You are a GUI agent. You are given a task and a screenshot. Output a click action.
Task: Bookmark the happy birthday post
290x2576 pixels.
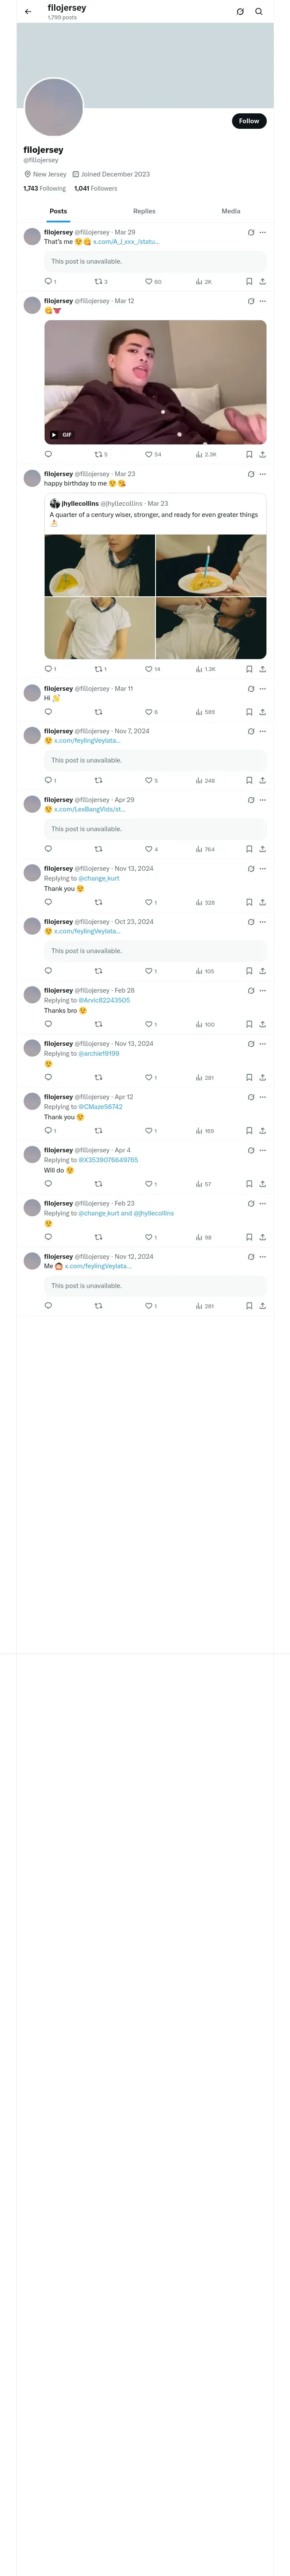(249, 669)
